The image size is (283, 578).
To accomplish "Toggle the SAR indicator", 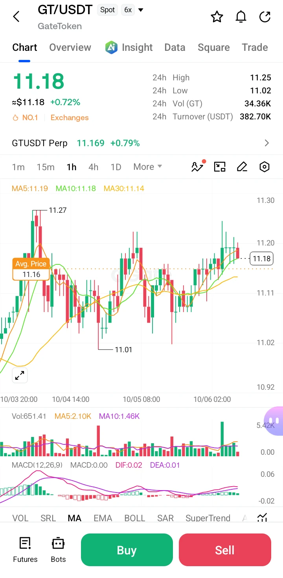I will tap(165, 518).
